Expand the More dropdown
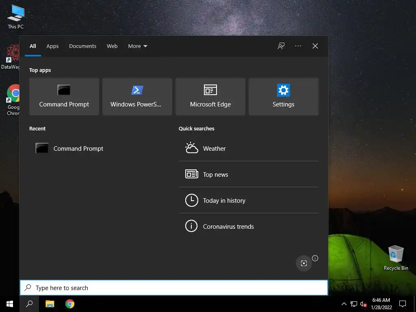Screen dimensions: 416x312 coord(137,46)
